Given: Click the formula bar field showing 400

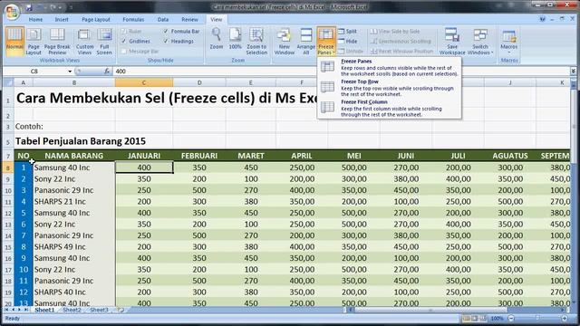Looking at the screenshot, I should pyautogui.click(x=341, y=71).
